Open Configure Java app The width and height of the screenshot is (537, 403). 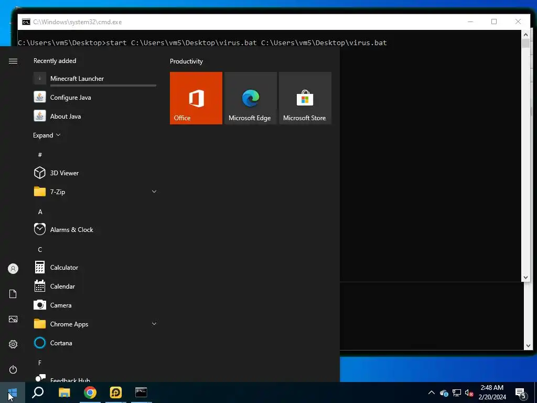(95, 97)
